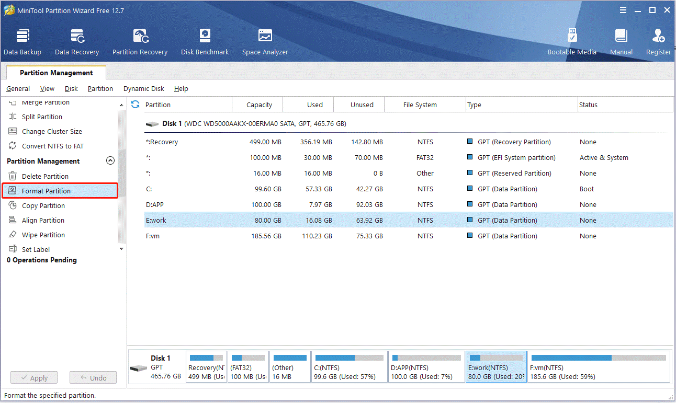Create Bootable Media

(572, 42)
